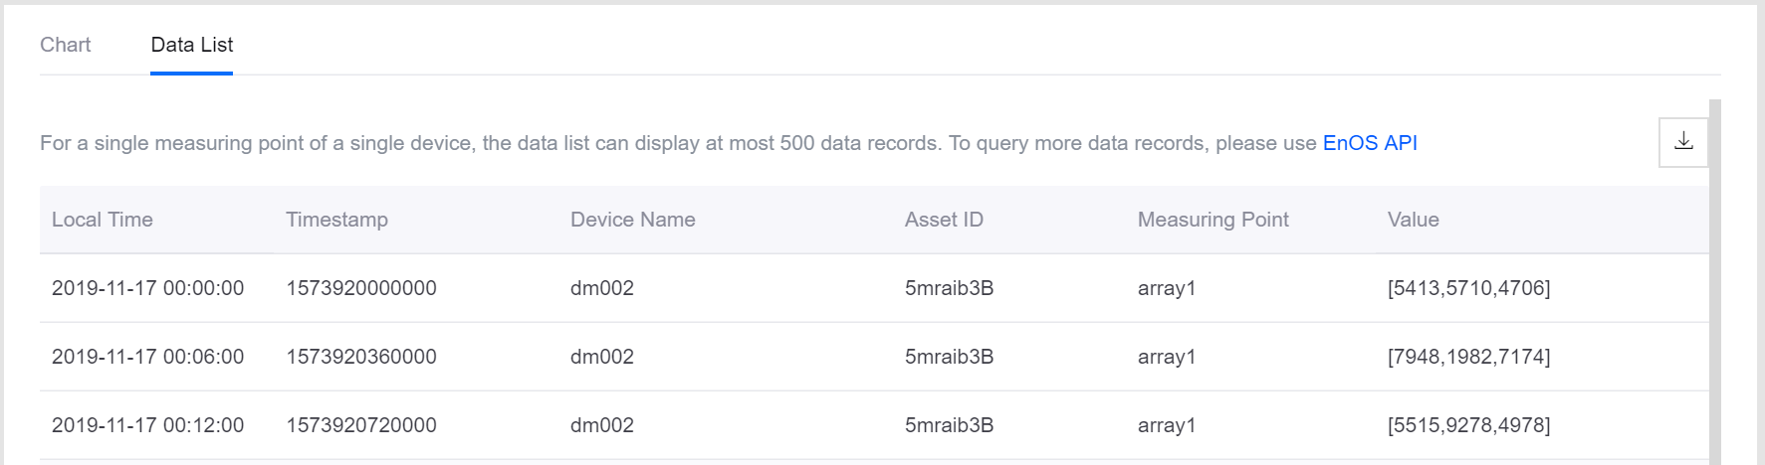Click the 2019-11-17 00:12:00 local time cell
This screenshot has width=1765, height=465.
coord(147,425)
